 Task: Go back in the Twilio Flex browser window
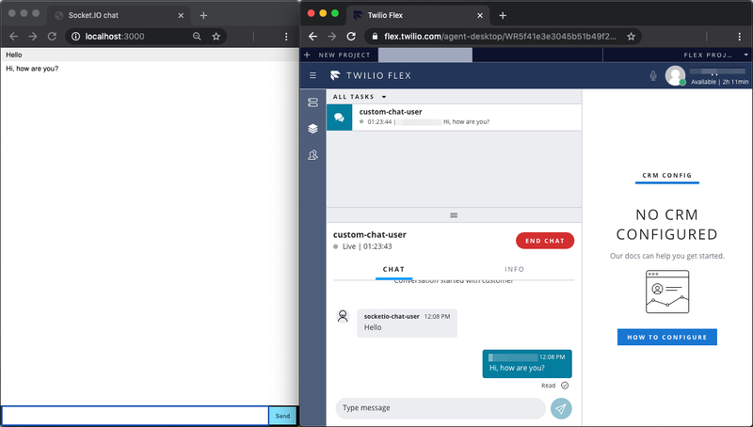point(313,37)
